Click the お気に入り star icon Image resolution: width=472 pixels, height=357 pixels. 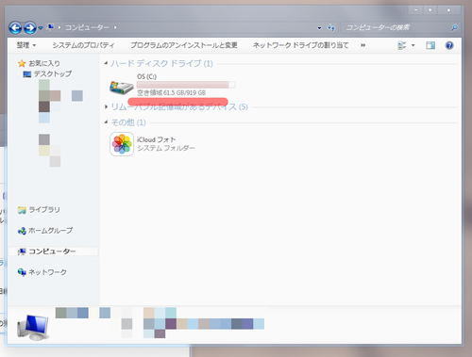tap(22, 63)
